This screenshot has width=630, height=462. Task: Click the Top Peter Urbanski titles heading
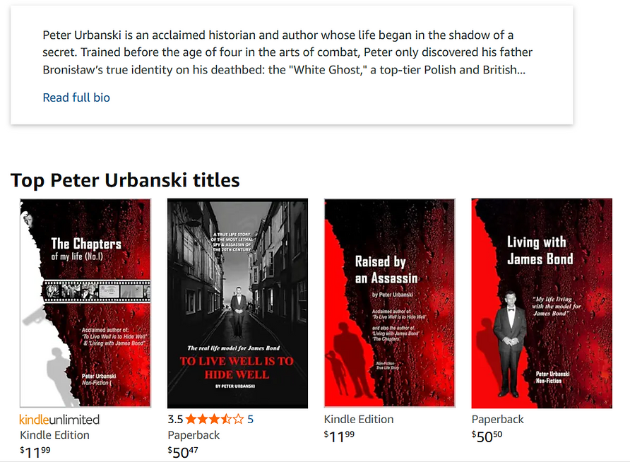pyautogui.click(x=125, y=180)
